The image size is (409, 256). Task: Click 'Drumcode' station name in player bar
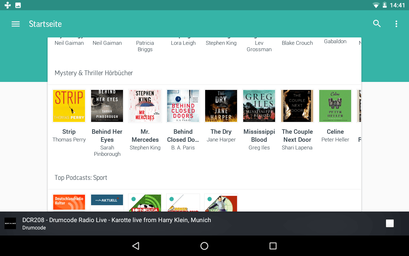(34, 228)
